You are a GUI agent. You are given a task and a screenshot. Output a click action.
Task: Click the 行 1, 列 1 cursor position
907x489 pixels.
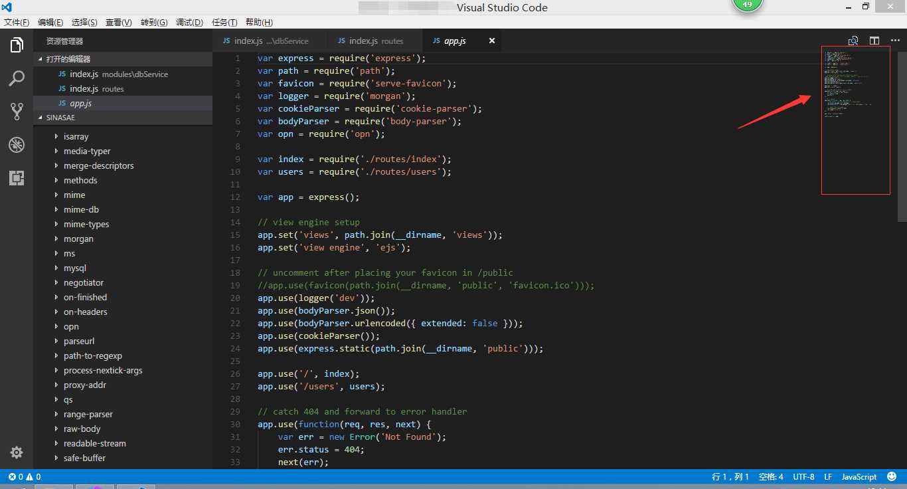tap(730, 476)
